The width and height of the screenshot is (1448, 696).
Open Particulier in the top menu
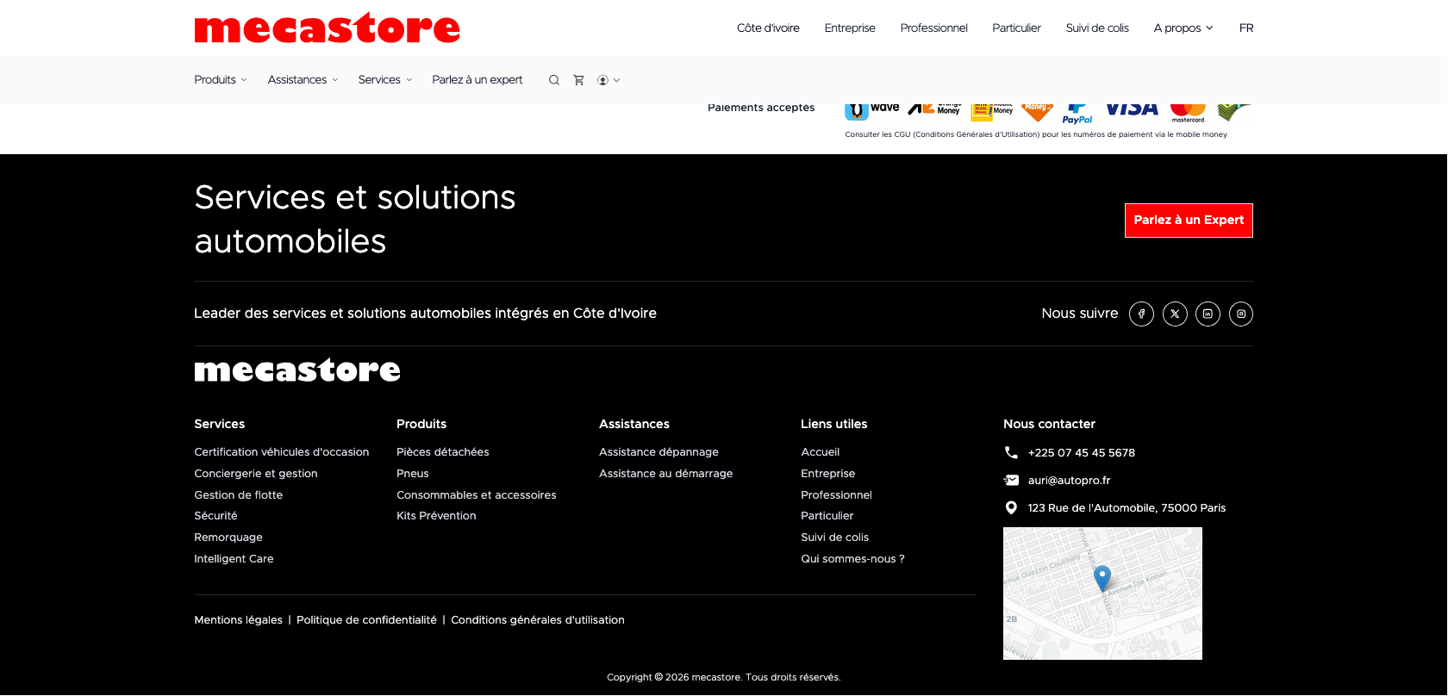coord(1016,28)
